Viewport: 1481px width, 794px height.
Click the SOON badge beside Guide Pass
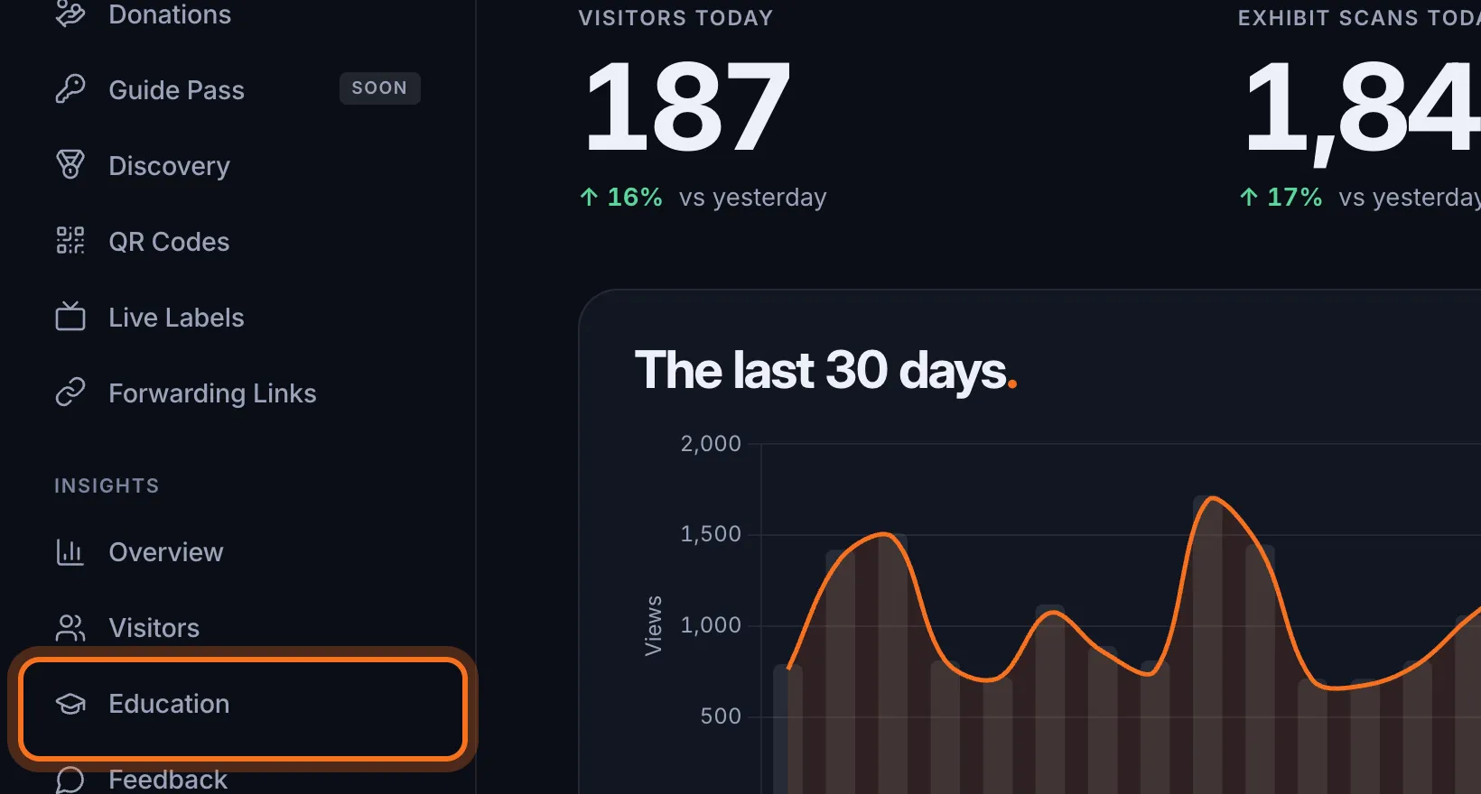379,88
